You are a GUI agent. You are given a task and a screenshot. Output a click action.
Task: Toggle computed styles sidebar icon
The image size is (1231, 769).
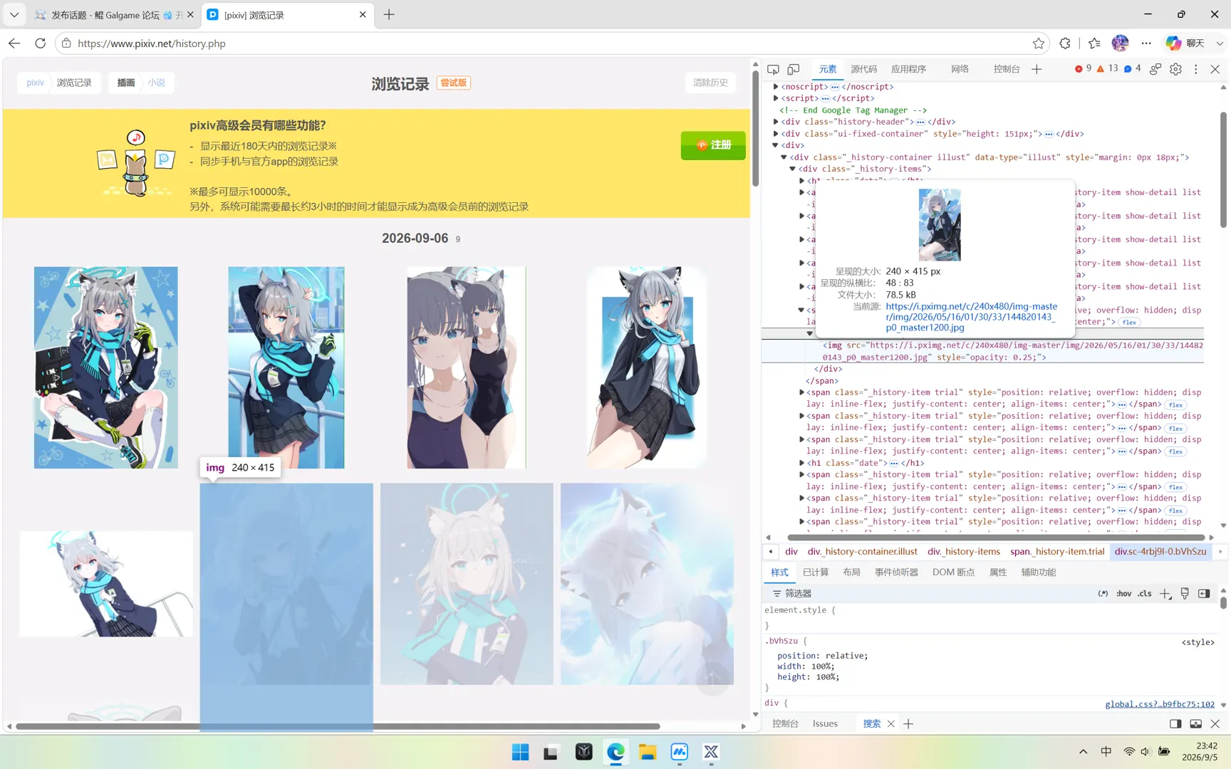point(1204,593)
